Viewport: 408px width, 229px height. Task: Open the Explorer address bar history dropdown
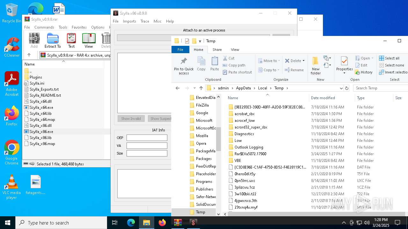(341, 88)
